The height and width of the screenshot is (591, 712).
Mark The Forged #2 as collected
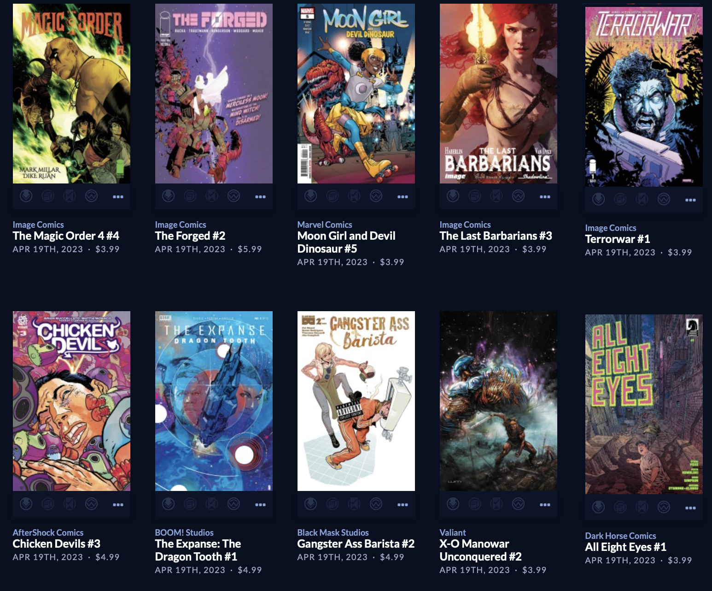(x=190, y=196)
